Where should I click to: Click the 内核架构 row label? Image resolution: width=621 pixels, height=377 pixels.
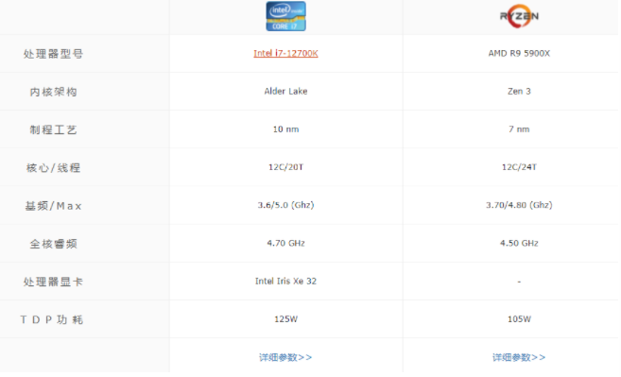(x=53, y=92)
